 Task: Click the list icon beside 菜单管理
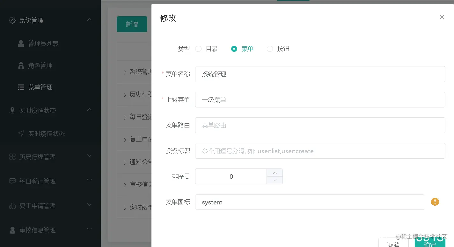[21, 87]
